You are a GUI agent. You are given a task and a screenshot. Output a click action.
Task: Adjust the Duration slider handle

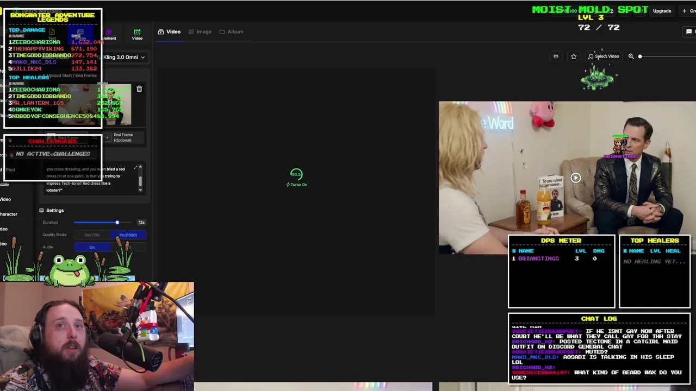117,223
